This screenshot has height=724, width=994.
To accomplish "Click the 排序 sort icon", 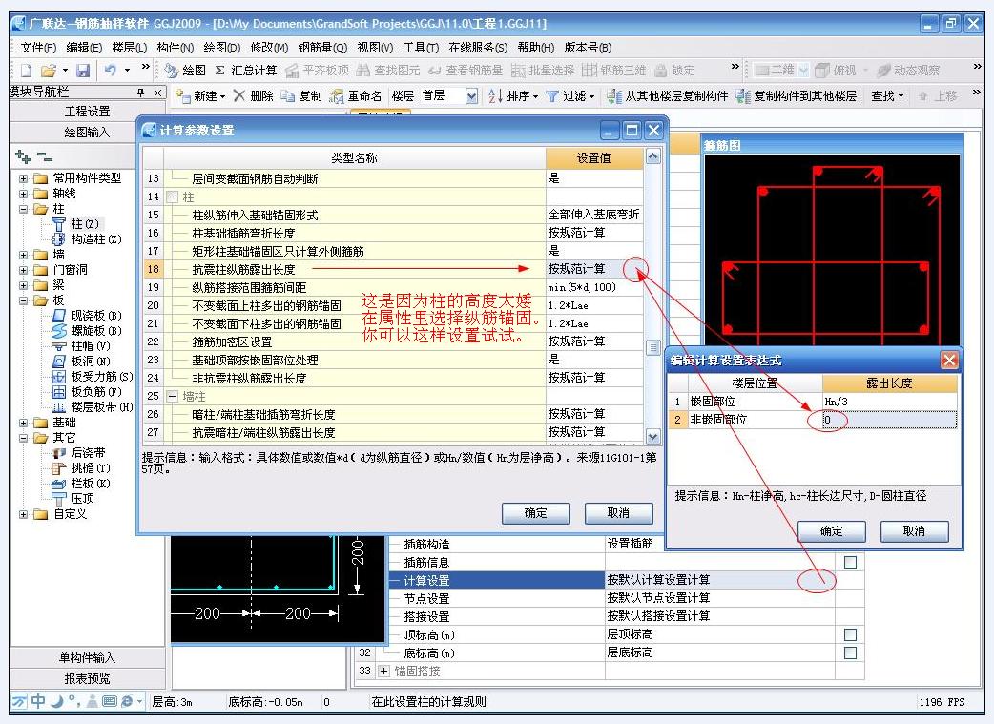I will [x=495, y=96].
